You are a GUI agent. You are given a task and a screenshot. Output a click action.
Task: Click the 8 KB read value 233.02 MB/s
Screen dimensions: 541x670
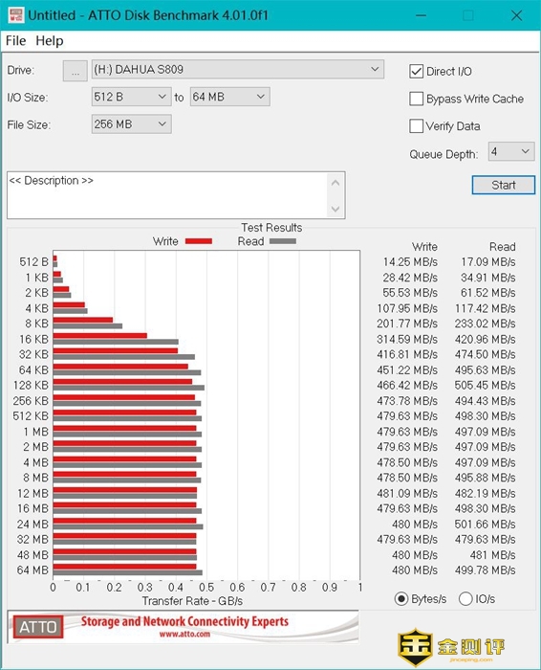point(486,324)
